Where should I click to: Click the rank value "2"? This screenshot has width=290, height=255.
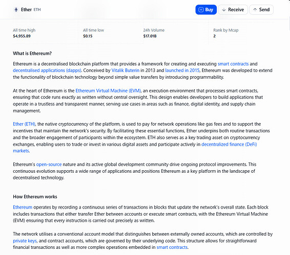(x=214, y=36)
